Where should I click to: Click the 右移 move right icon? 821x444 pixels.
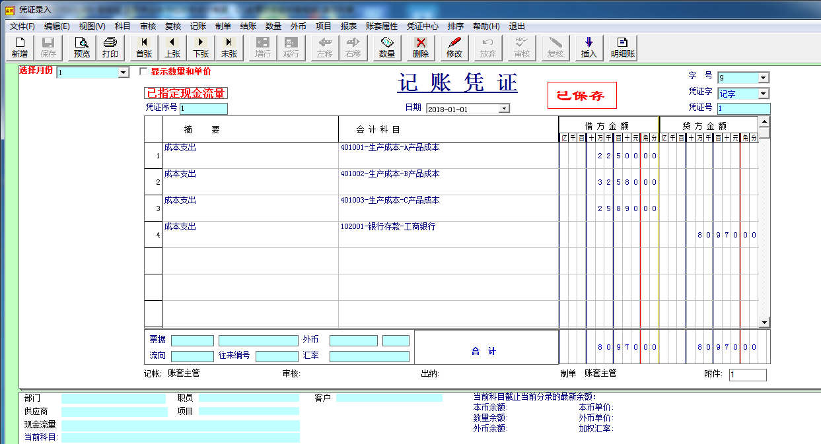[x=353, y=48]
